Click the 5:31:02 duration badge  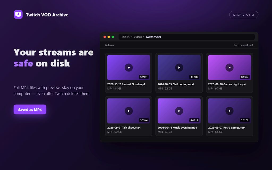pyautogui.click(x=245, y=120)
